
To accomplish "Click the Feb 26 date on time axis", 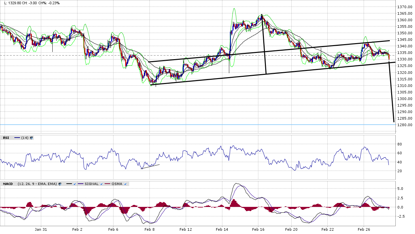I will pos(363,229).
